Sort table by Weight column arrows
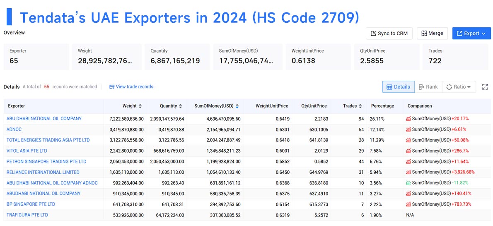Screen dimensions: 493x226 coord(140,106)
